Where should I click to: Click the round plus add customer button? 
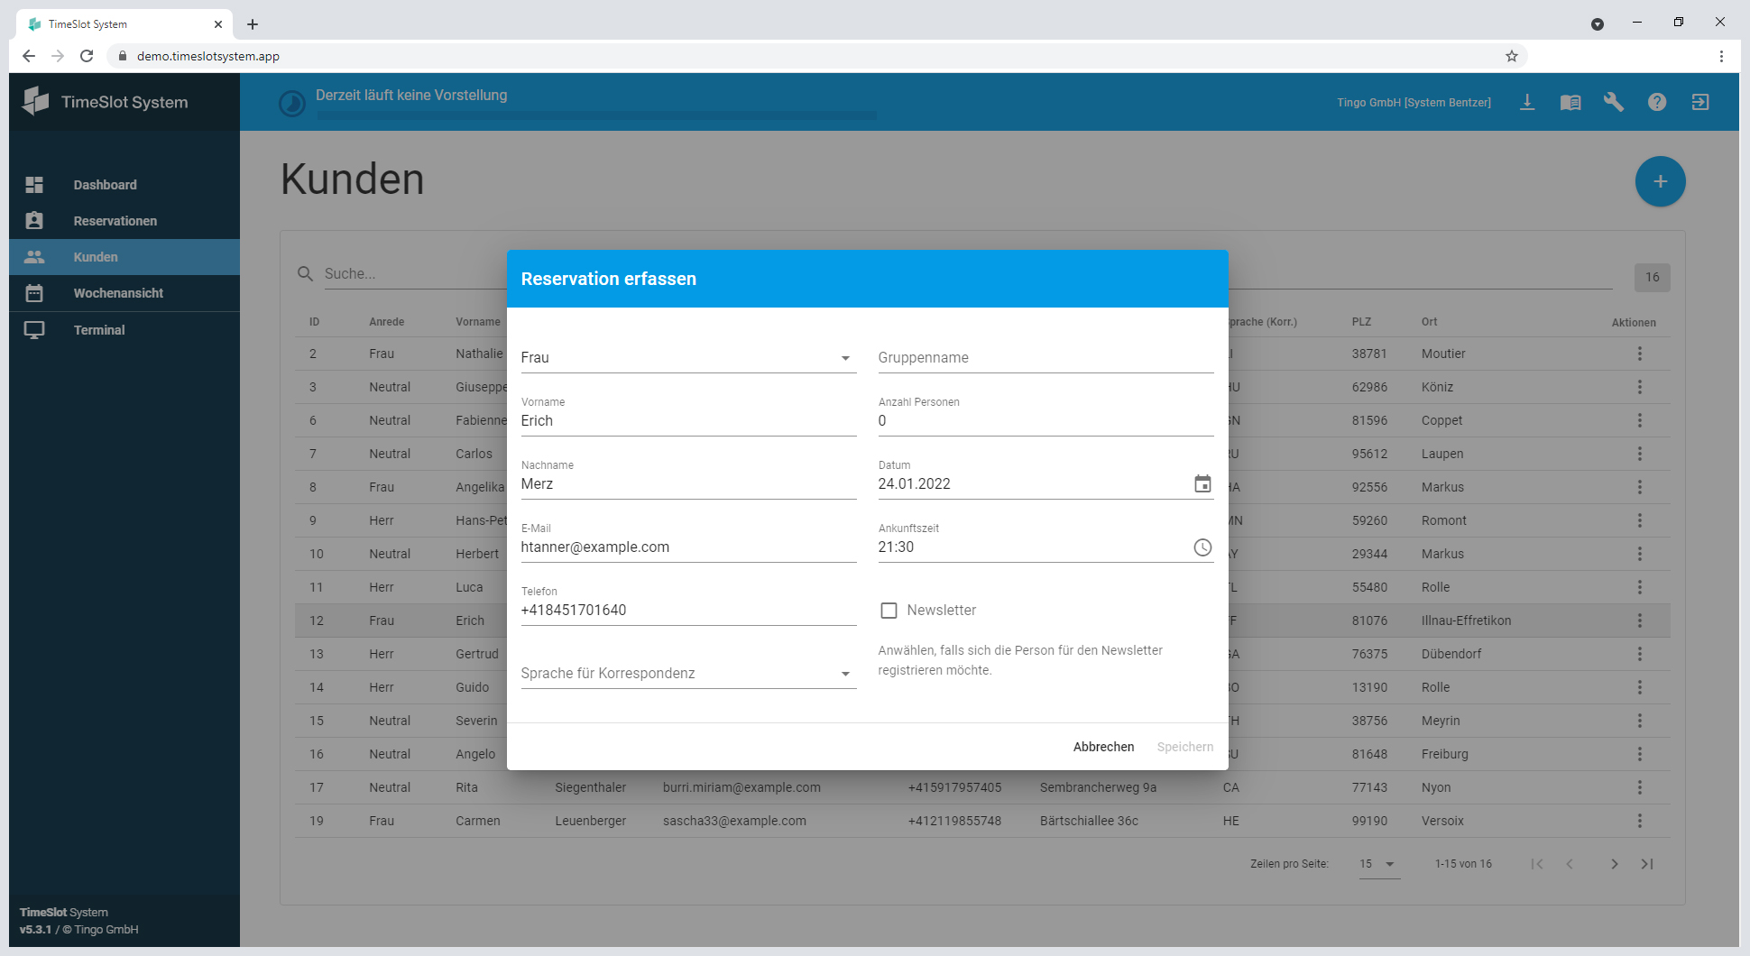click(1660, 181)
